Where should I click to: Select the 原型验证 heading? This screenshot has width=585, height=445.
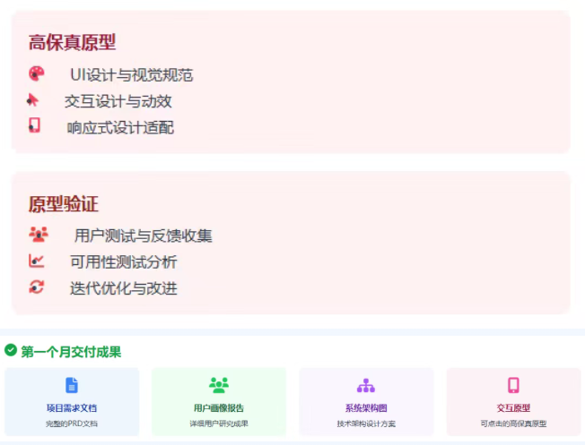point(63,204)
